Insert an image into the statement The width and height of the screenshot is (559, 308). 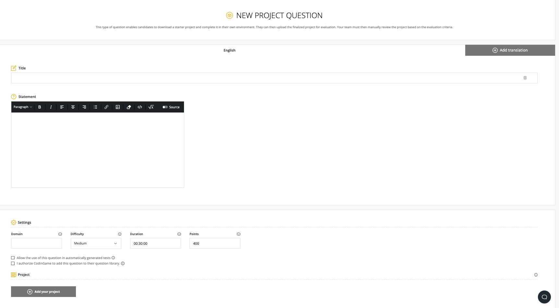117,107
